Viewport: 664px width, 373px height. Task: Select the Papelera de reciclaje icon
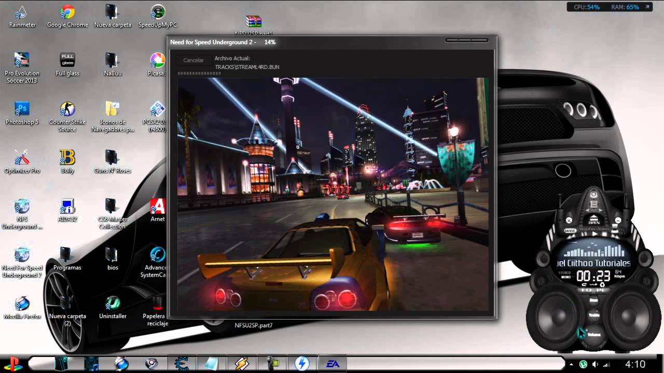[x=155, y=311]
